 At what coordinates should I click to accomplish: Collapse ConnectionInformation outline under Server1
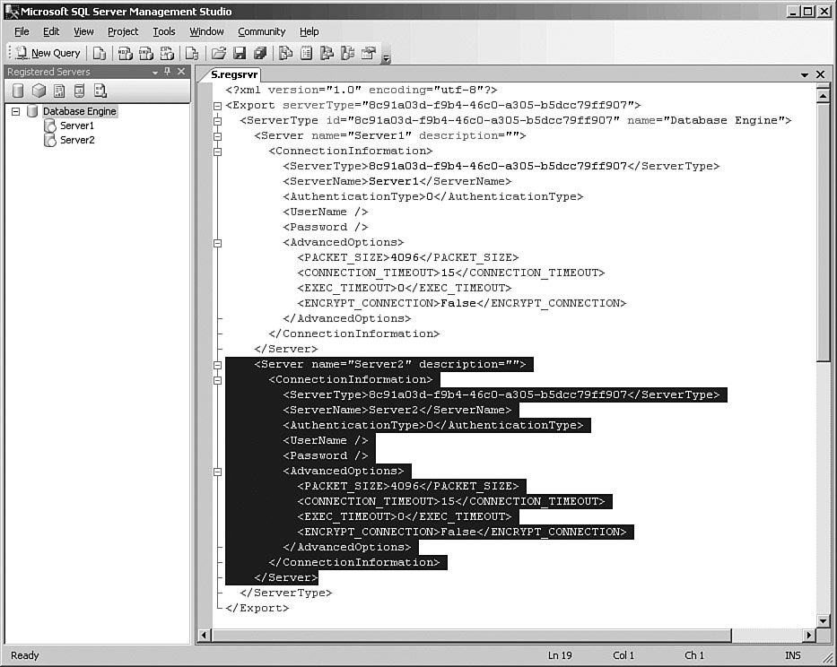click(x=217, y=152)
